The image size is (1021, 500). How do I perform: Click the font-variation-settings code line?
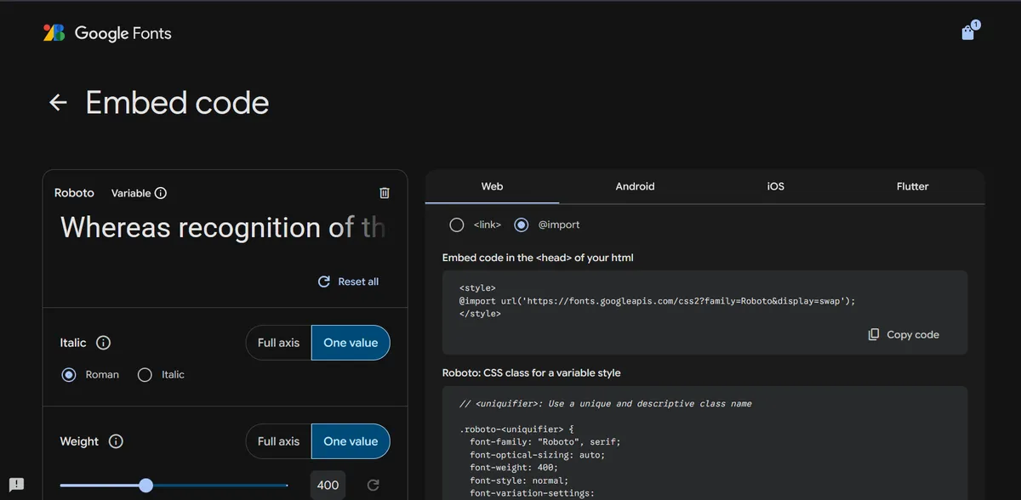pyautogui.click(x=533, y=493)
